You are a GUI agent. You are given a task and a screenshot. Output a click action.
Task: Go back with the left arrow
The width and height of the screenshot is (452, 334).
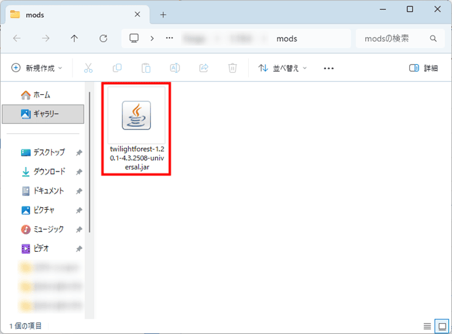pyautogui.click(x=17, y=38)
